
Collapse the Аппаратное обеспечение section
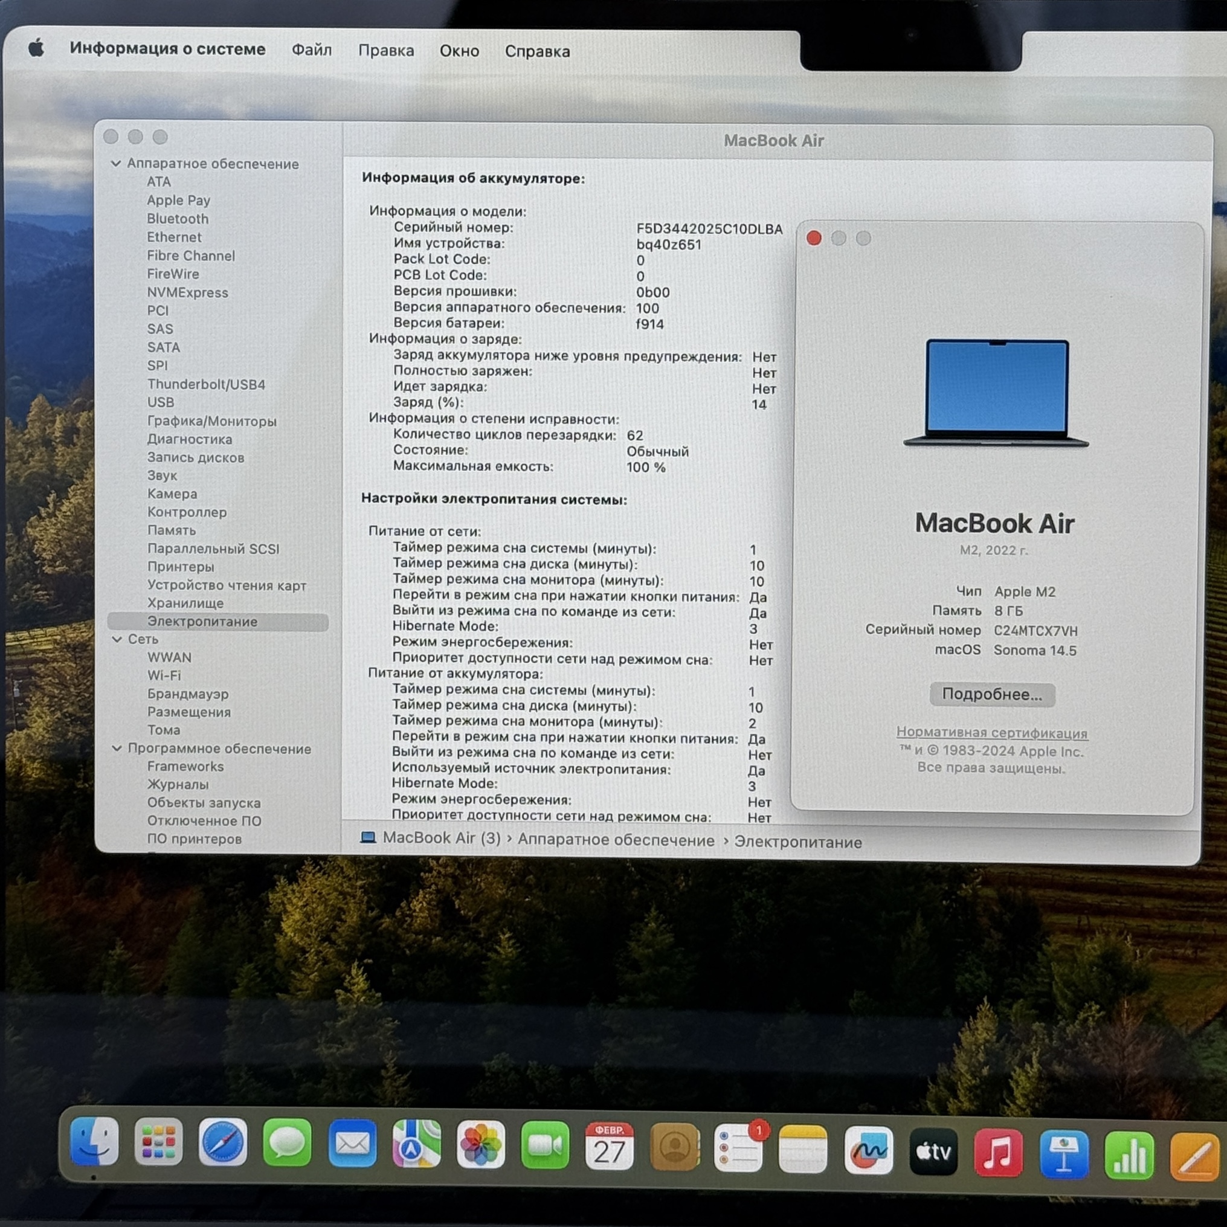pos(115,163)
